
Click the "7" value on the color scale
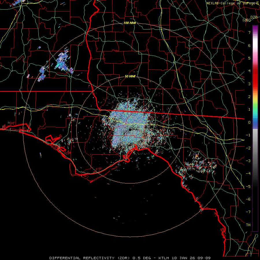[249, 32]
